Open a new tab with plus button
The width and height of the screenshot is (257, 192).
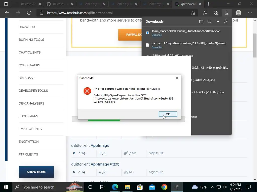coord(208,4)
